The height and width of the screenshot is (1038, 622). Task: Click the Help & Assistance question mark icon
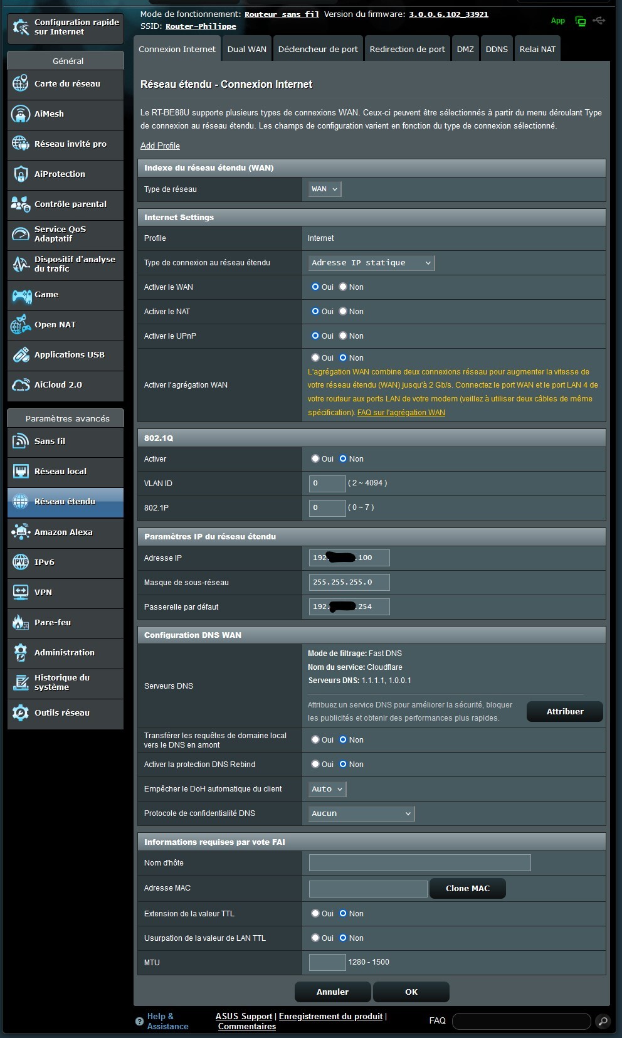[x=139, y=1021]
